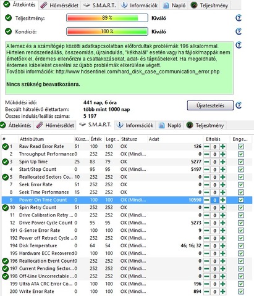The image size is (254, 296).
Task: Sort by the Státusz column header
Action: 134,139
